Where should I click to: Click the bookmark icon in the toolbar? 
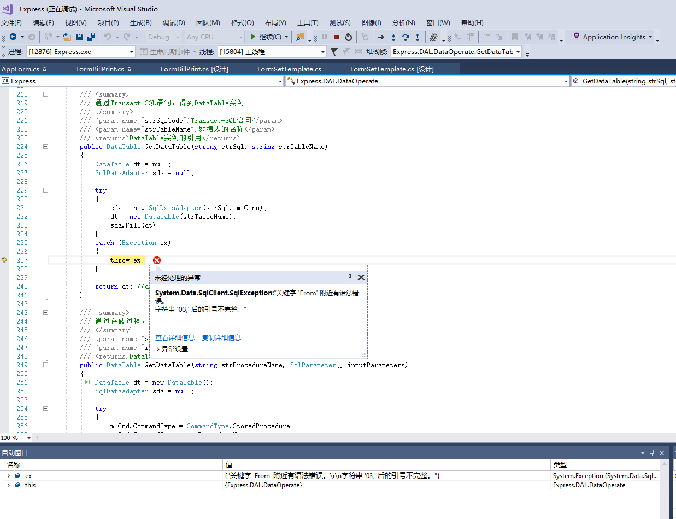515,37
